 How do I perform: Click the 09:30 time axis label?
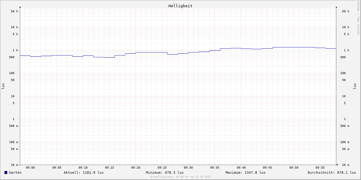coord(188,168)
